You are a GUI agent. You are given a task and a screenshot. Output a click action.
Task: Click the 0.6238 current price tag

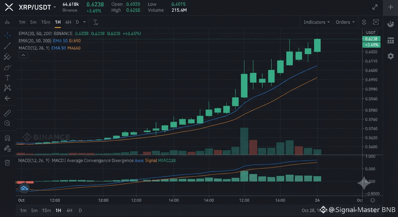click(371, 39)
